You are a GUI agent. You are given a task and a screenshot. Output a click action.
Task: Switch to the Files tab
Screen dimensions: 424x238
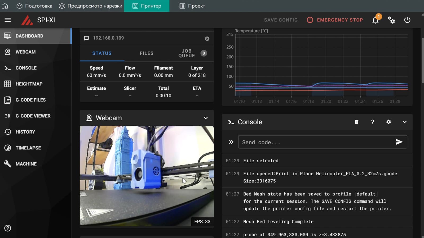(147, 53)
